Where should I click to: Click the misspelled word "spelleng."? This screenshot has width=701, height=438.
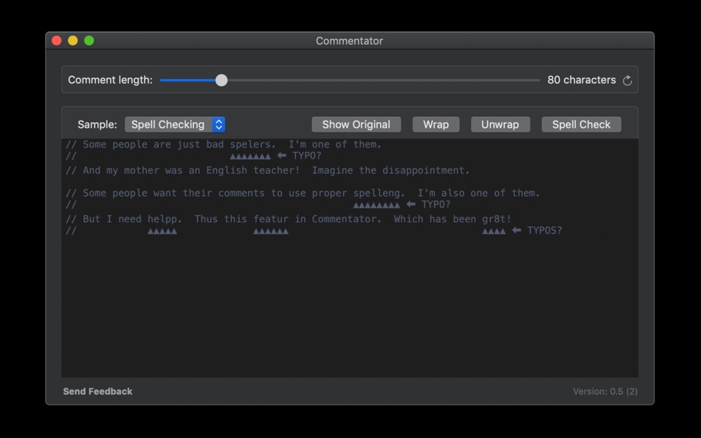tap(379, 193)
